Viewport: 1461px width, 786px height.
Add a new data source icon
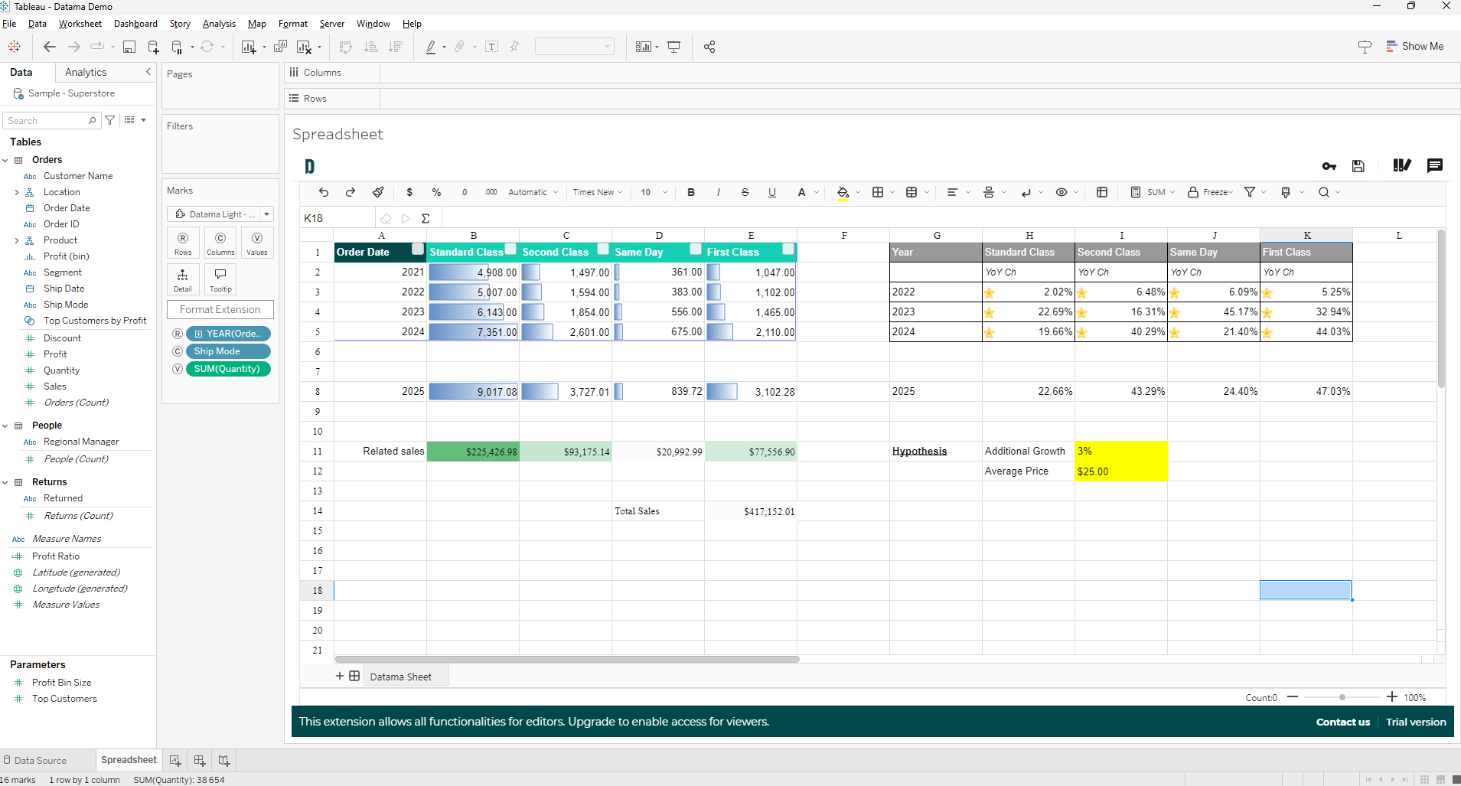point(153,47)
